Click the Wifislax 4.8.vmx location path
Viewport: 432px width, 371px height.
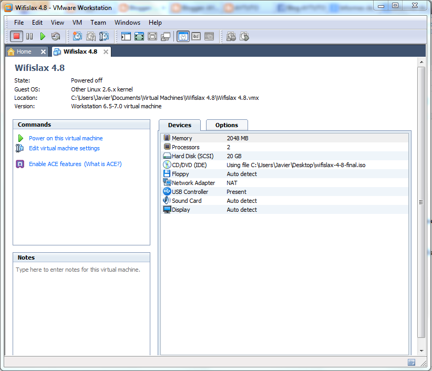pos(164,98)
